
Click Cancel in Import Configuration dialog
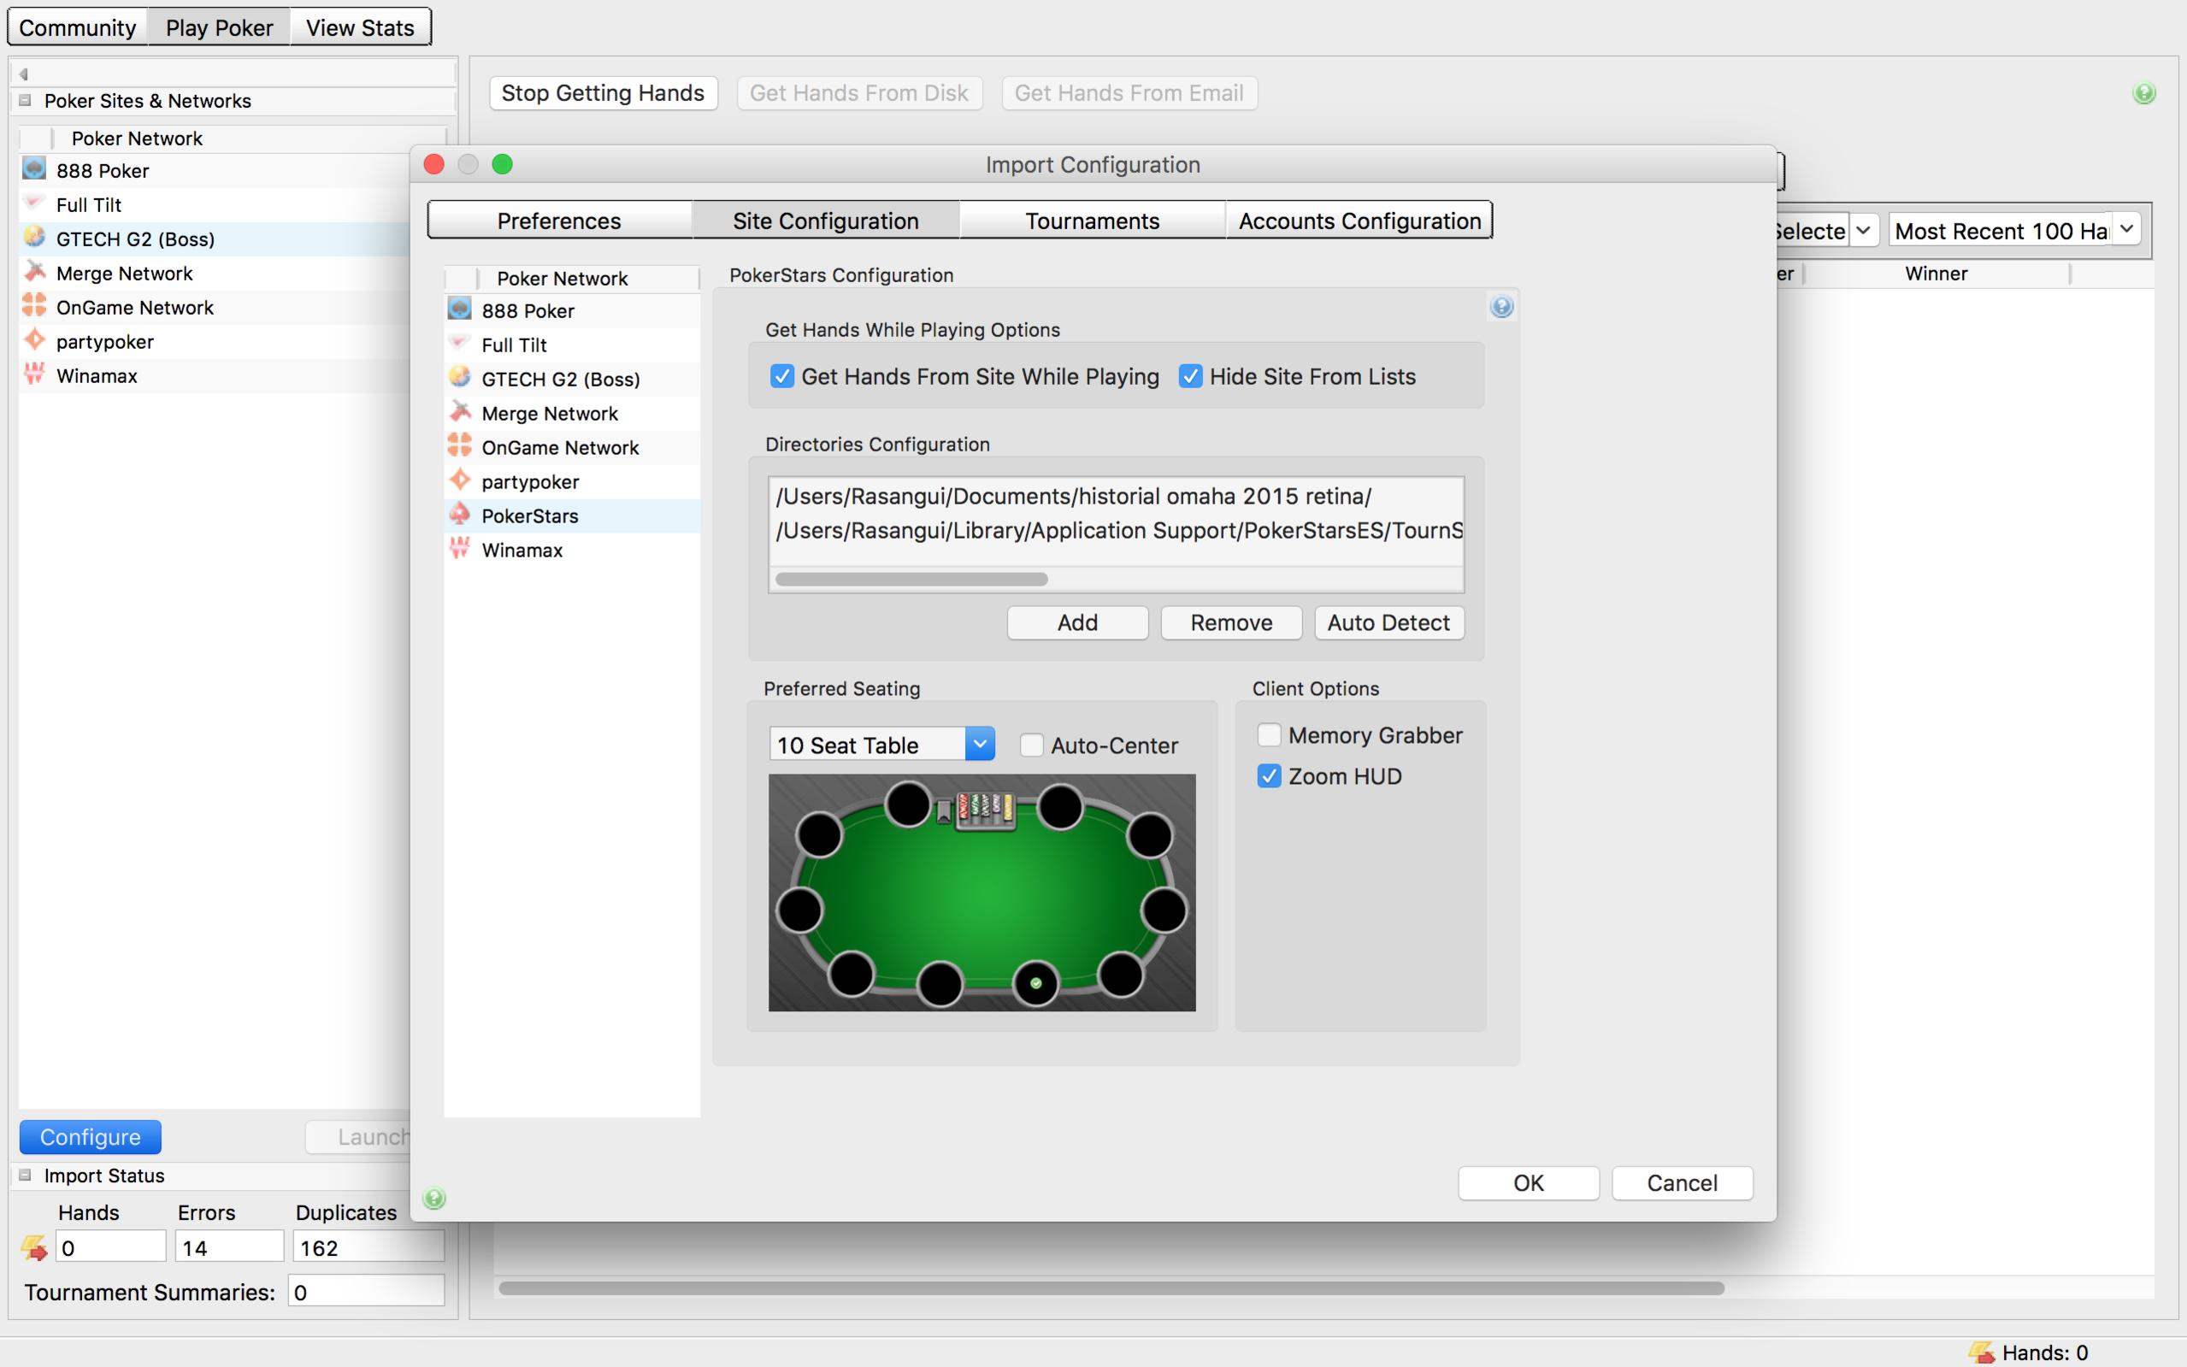1682,1182
